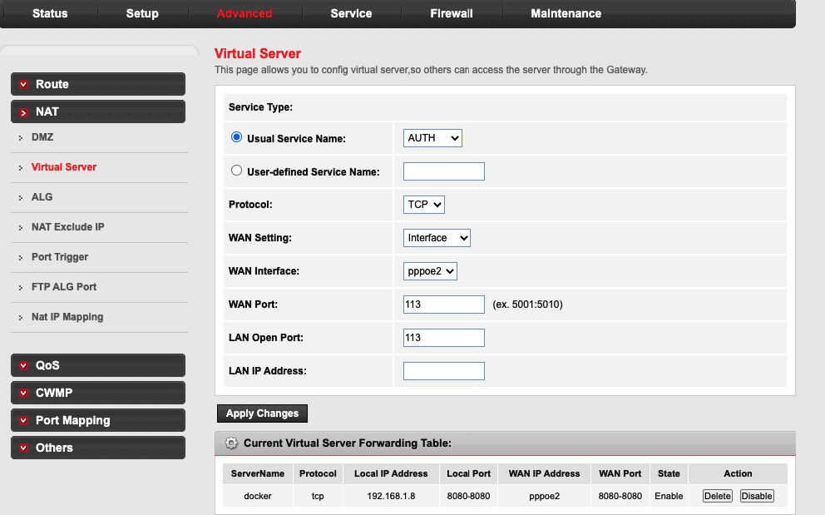Expand the CWMP section arrow icon
Screen dimensions: 825x515
point(24,393)
